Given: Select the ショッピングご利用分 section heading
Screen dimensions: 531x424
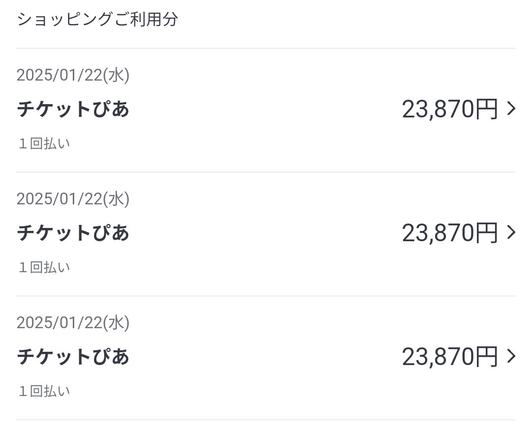Looking at the screenshot, I should (97, 20).
